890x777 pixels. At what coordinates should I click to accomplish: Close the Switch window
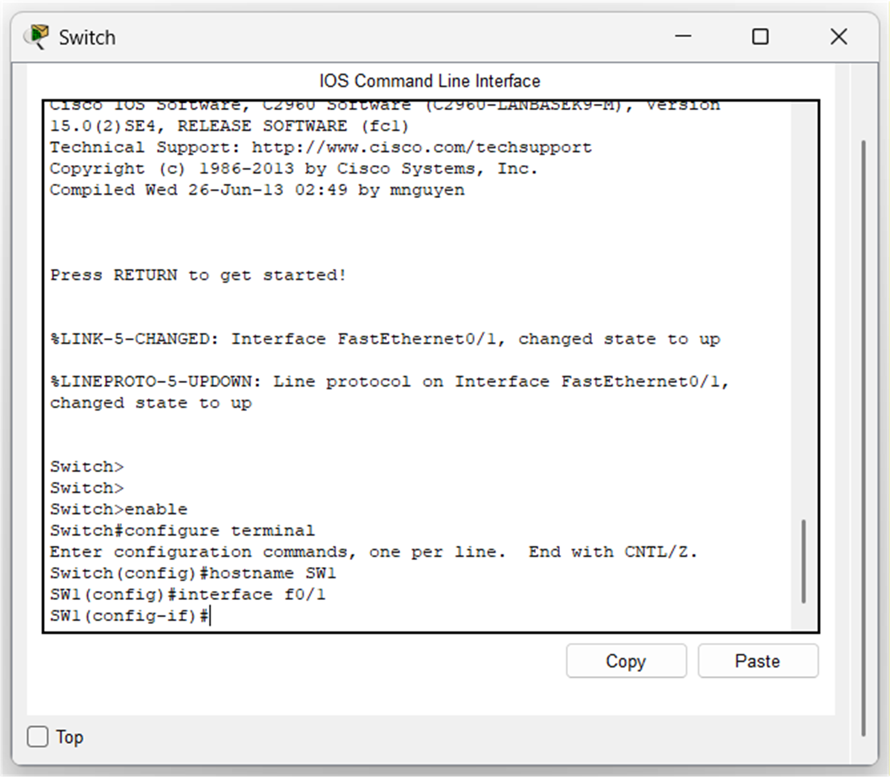838,37
